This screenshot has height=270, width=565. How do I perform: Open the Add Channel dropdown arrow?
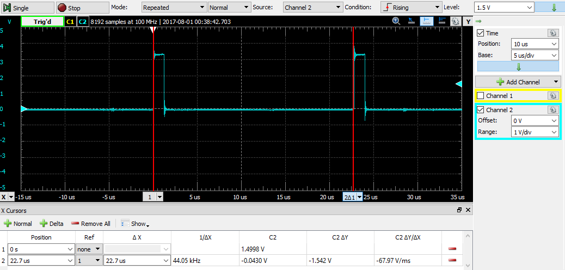click(556, 82)
